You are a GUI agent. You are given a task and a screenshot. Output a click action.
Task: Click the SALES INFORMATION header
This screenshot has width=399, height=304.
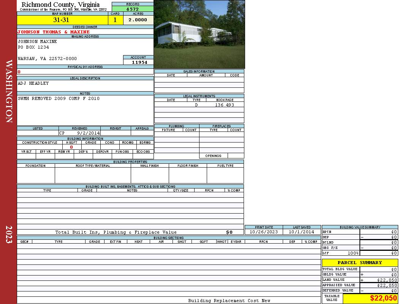tap(199, 71)
